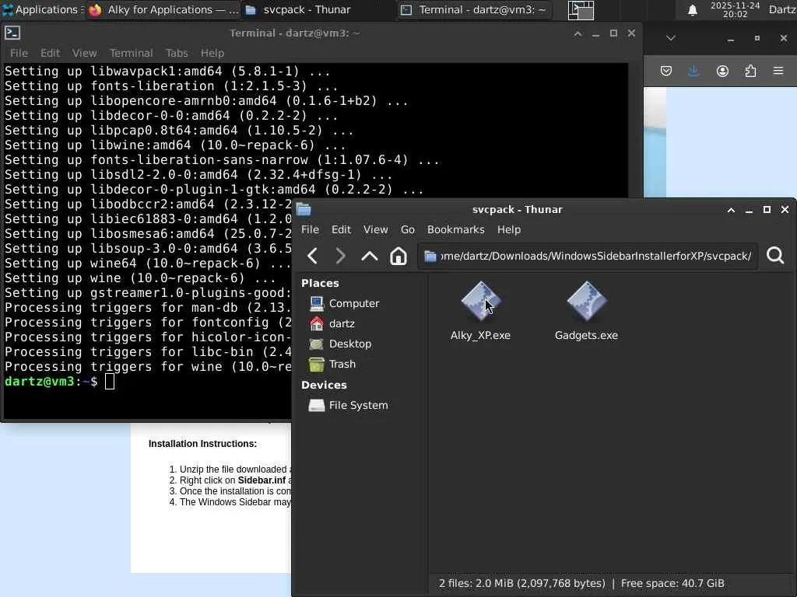Open the Terminal menu in Terminal

131,53
